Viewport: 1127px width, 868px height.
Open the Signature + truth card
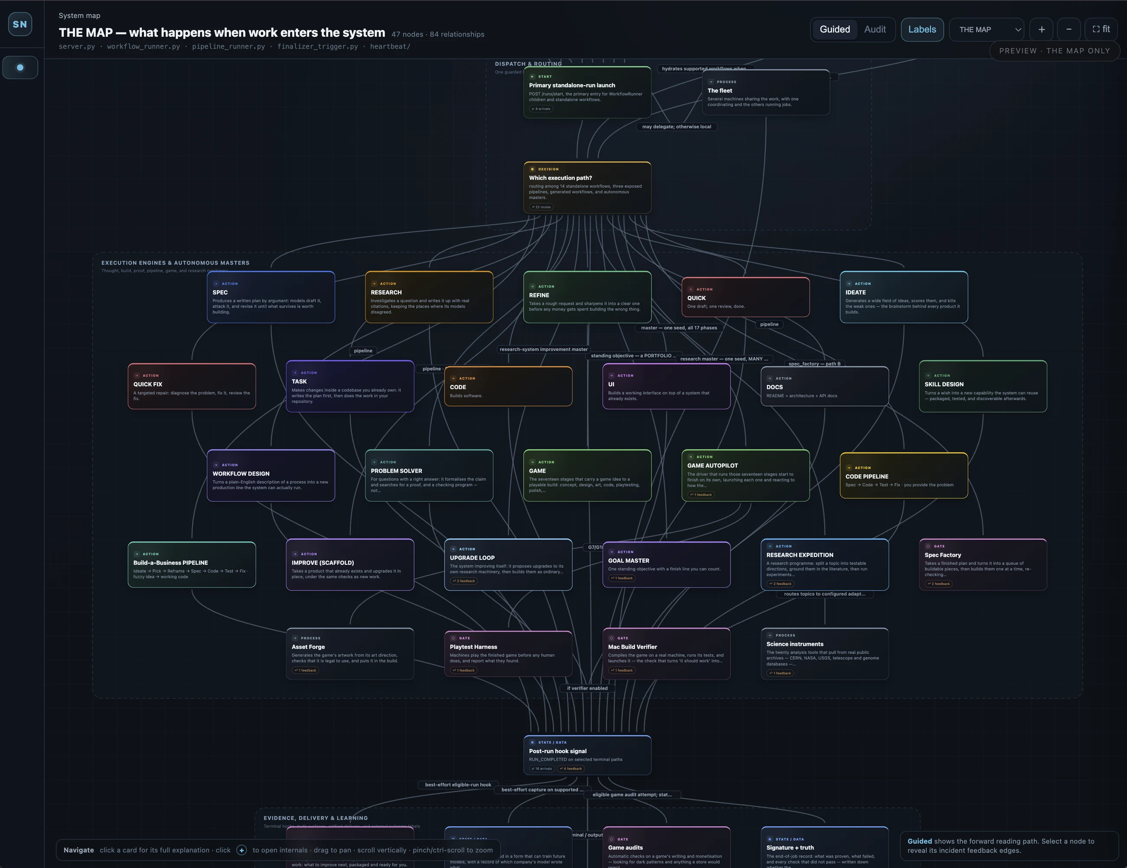click(824, 847)
